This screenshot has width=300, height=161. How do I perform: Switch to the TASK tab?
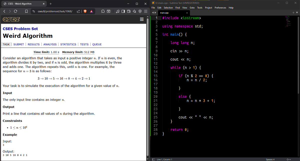(x=6, y=44)
